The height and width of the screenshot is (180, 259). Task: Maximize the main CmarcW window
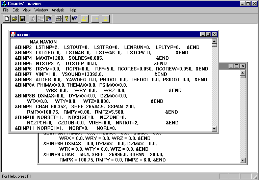[x=248, y=4]
